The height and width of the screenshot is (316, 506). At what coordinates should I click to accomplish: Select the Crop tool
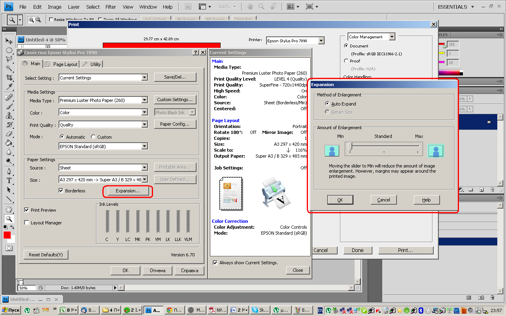tap(9, 77)
